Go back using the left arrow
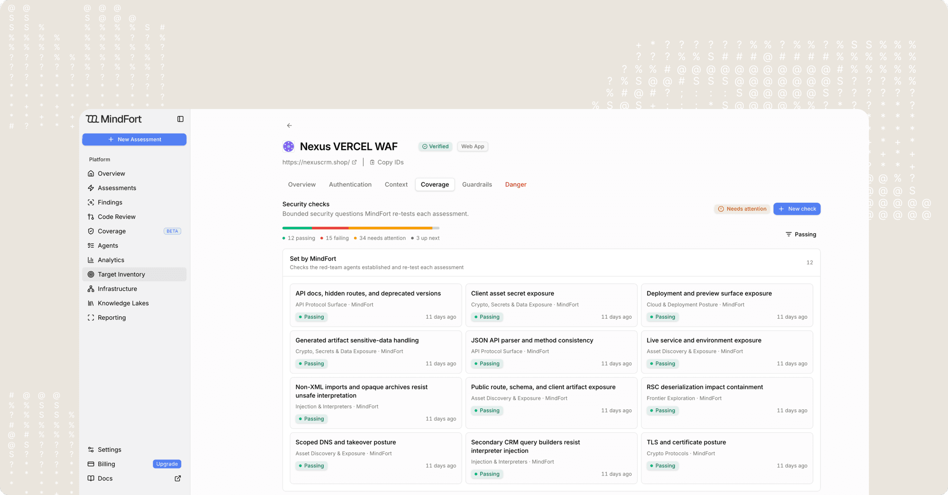 pyautogui.click(x=289, y=126)
